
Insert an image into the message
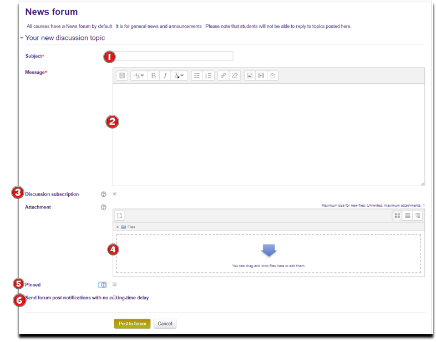coord(250,75)
